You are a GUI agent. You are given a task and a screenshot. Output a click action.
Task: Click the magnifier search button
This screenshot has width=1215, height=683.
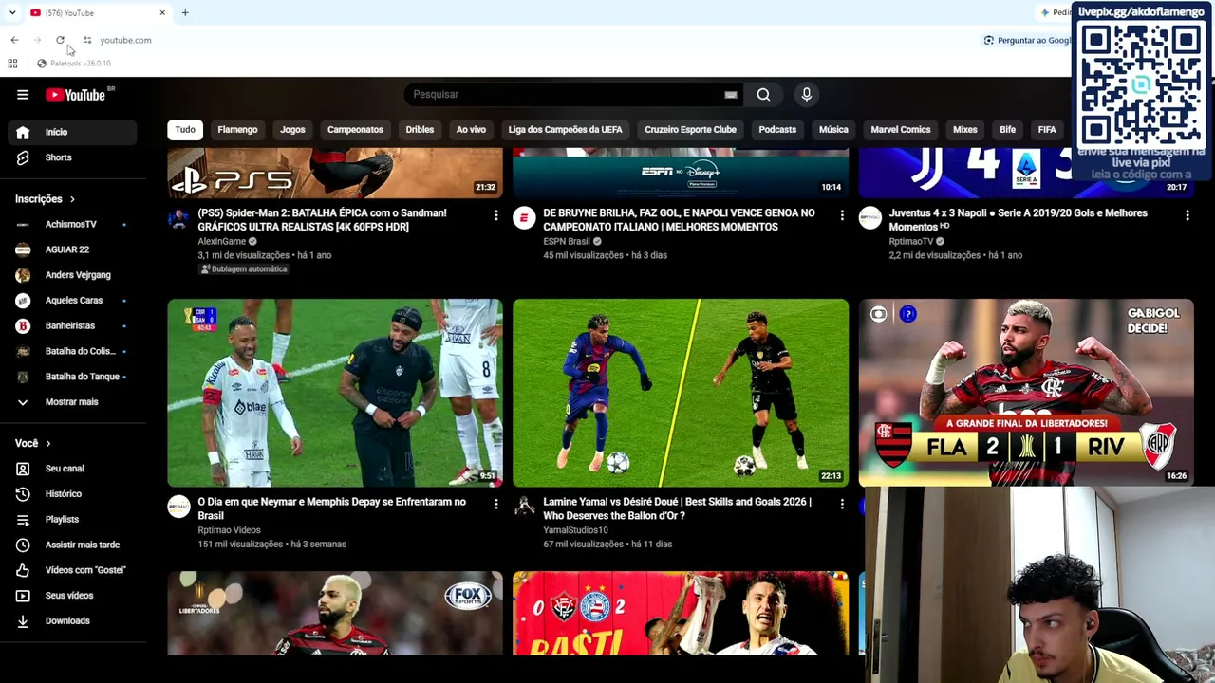(x=763, y=94)
